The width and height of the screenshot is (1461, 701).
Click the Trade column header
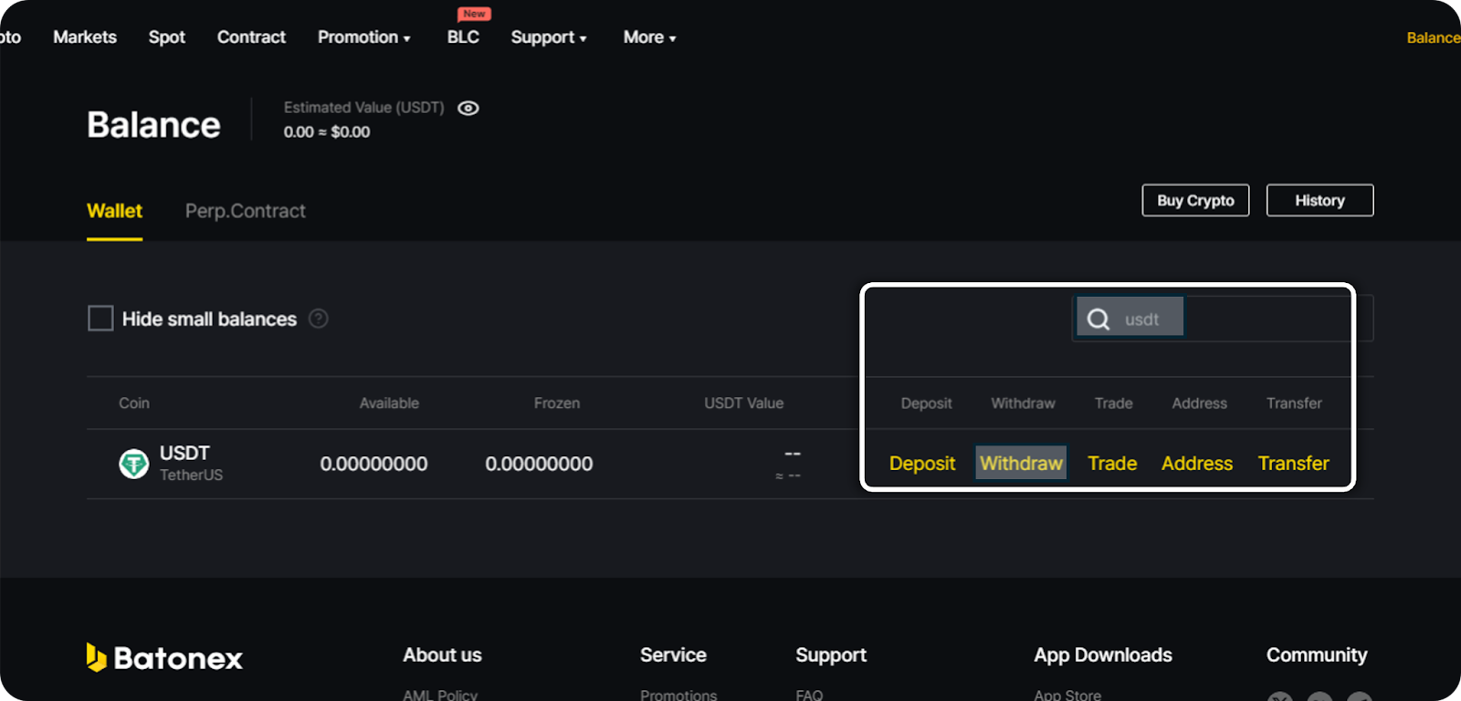pyautogui.click(x=1113, y=403)
